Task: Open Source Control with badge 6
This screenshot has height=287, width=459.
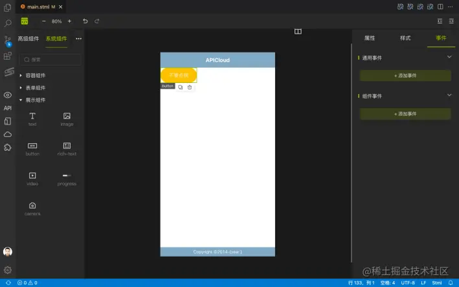Action: tap(8, 41)
